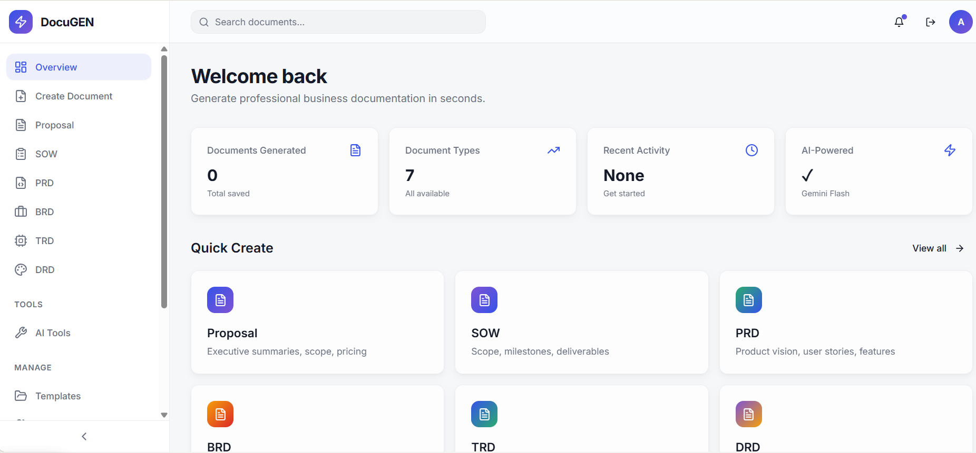The height and width of the screenshot is (453, 976).
Task: Click the sidebar scrollbar up arrow
Action: pyautogui.click(x=164, y=49)
